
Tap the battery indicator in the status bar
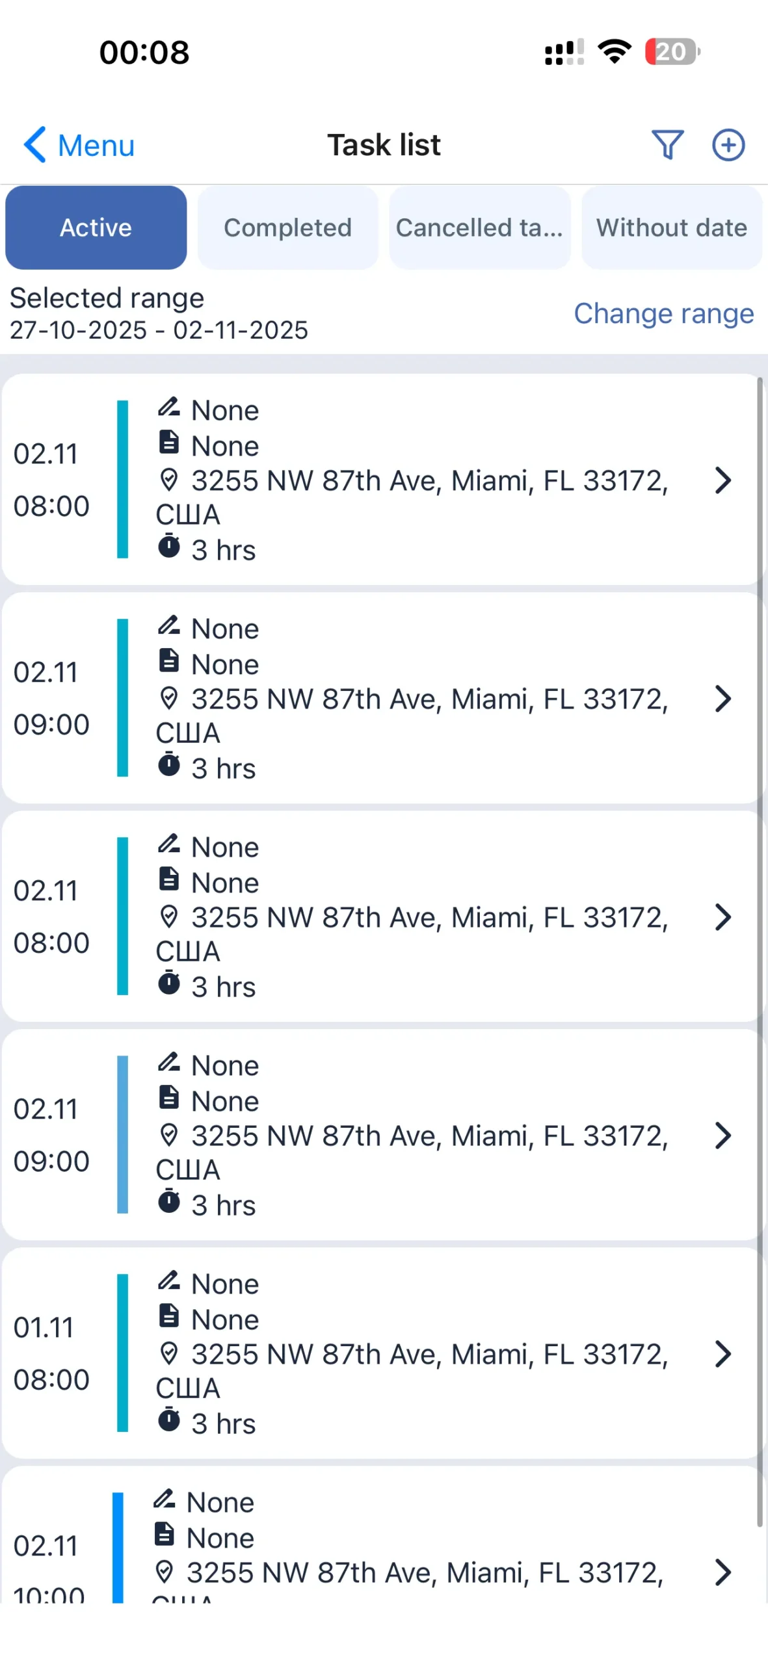(671, 52)
